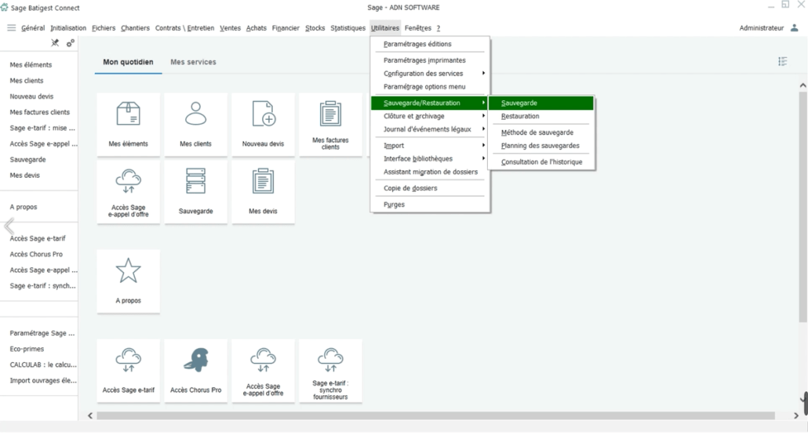The image size is (808, 435).
Task: Click Nouveau devis in the sidebar
Action: (x=31, y=96)
